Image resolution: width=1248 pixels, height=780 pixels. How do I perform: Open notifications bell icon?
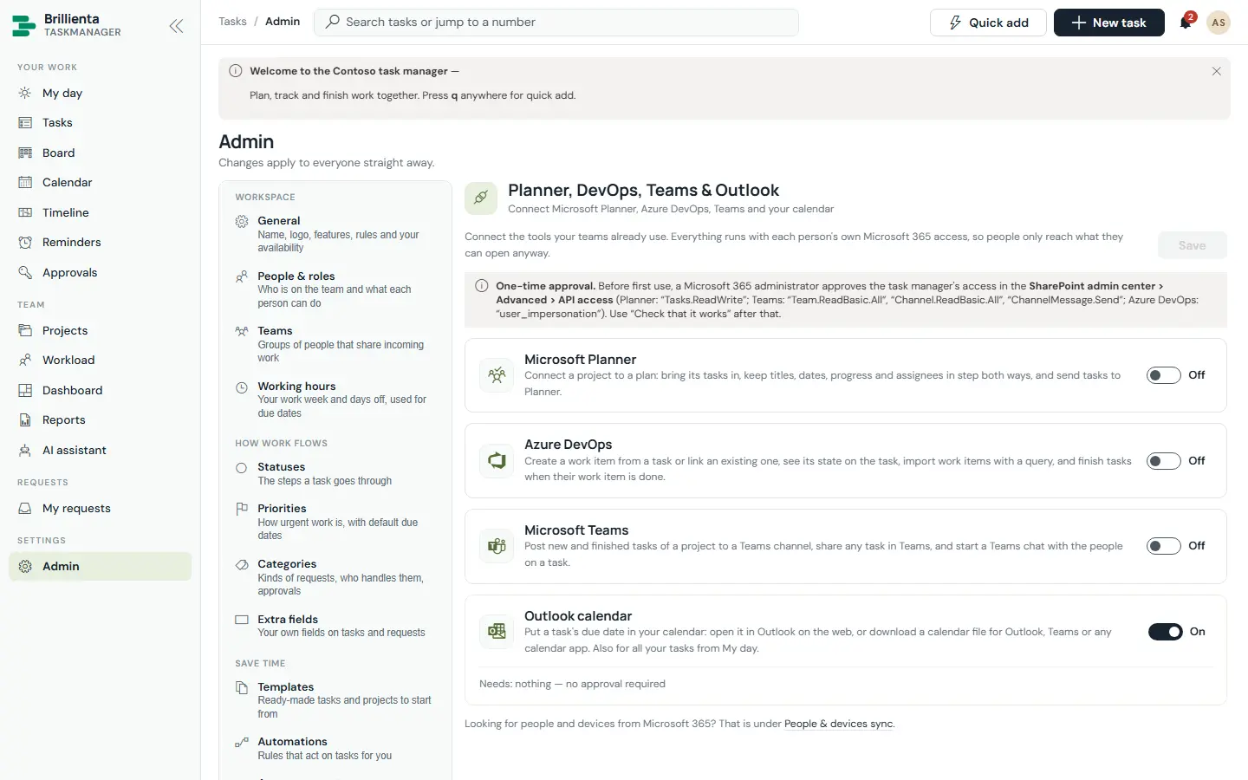(1186, 23)
